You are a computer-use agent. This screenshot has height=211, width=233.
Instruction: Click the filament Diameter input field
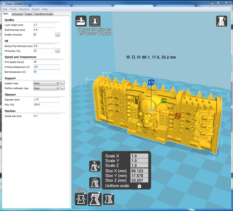pyautogui.click(x=46, y=100)
